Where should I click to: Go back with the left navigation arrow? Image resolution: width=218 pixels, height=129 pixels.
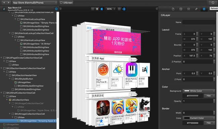point(4,3)
